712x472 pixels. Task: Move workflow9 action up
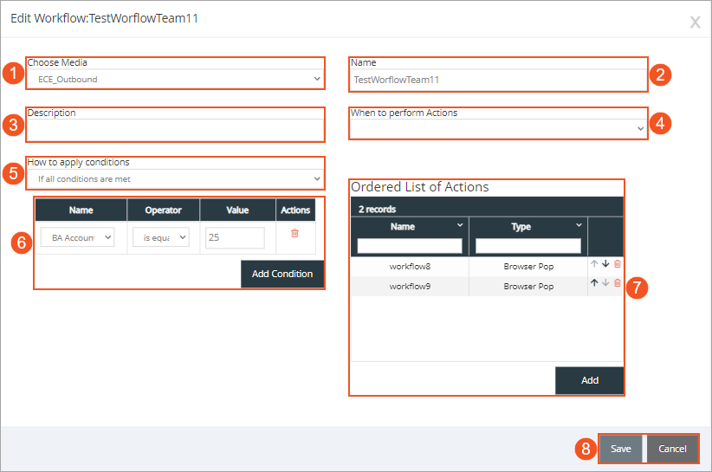click(594, 282)
